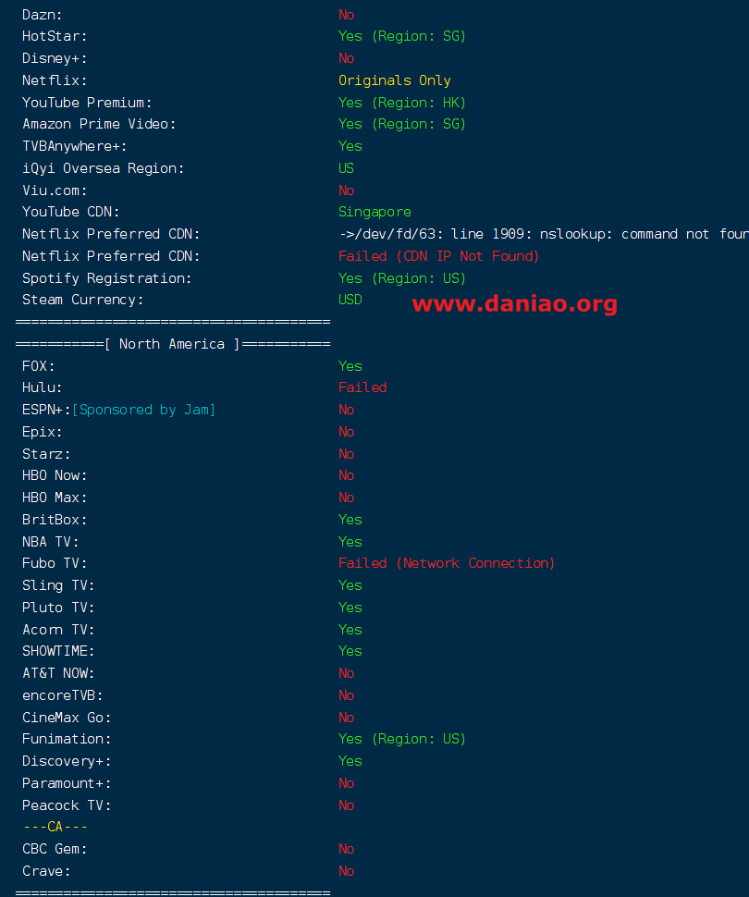Click the 'Crave:' label

tap(46, 871)
